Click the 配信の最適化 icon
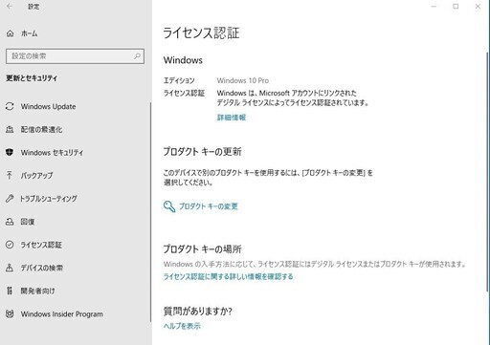 pos(10,129)
